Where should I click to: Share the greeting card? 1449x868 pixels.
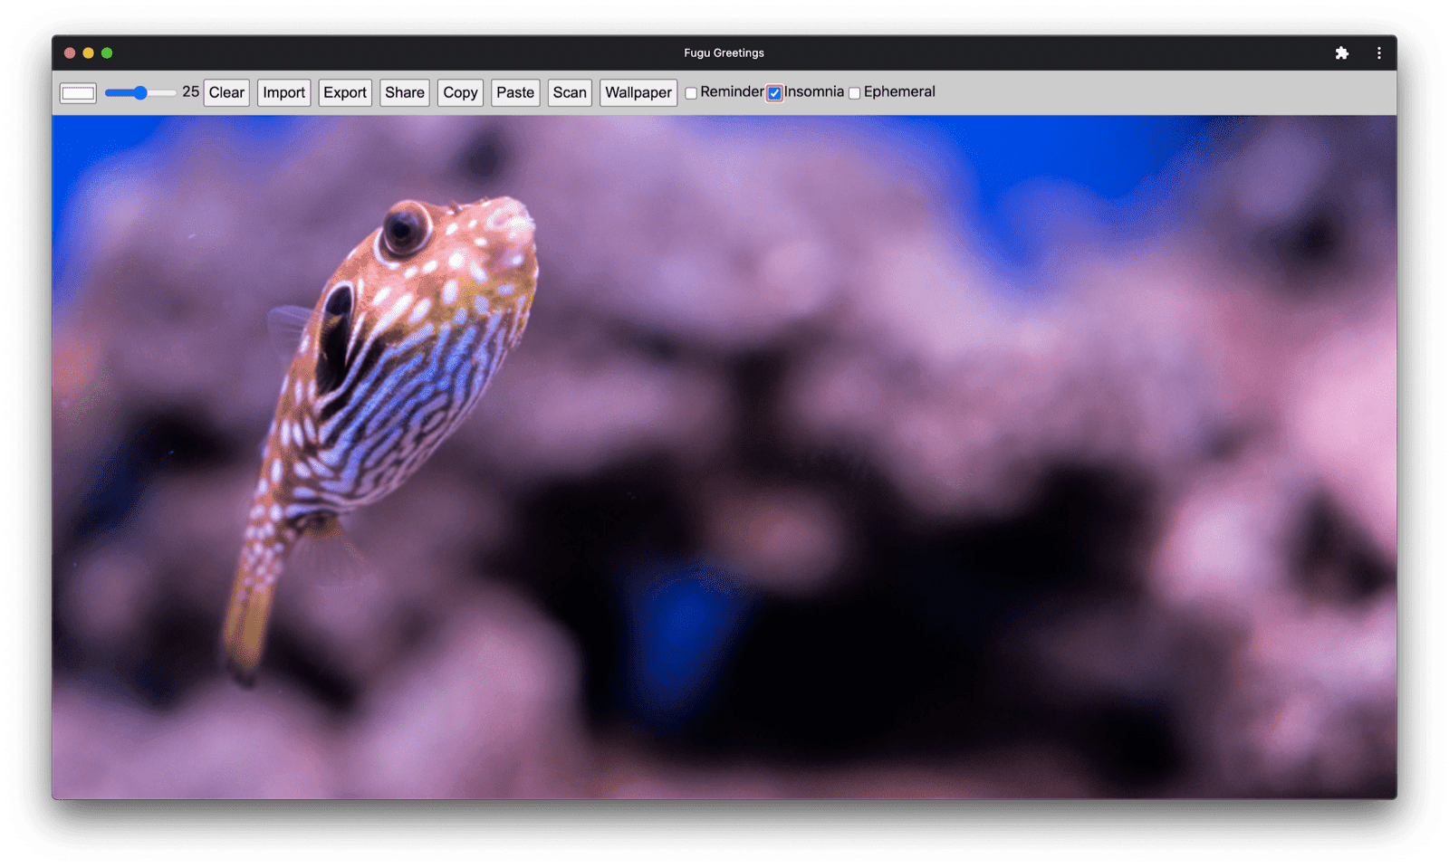404,92
